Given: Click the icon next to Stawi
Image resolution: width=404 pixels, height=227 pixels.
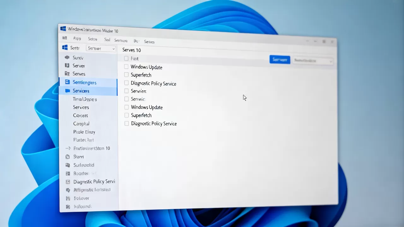Looking at the screenshot, I should point(67,157).
